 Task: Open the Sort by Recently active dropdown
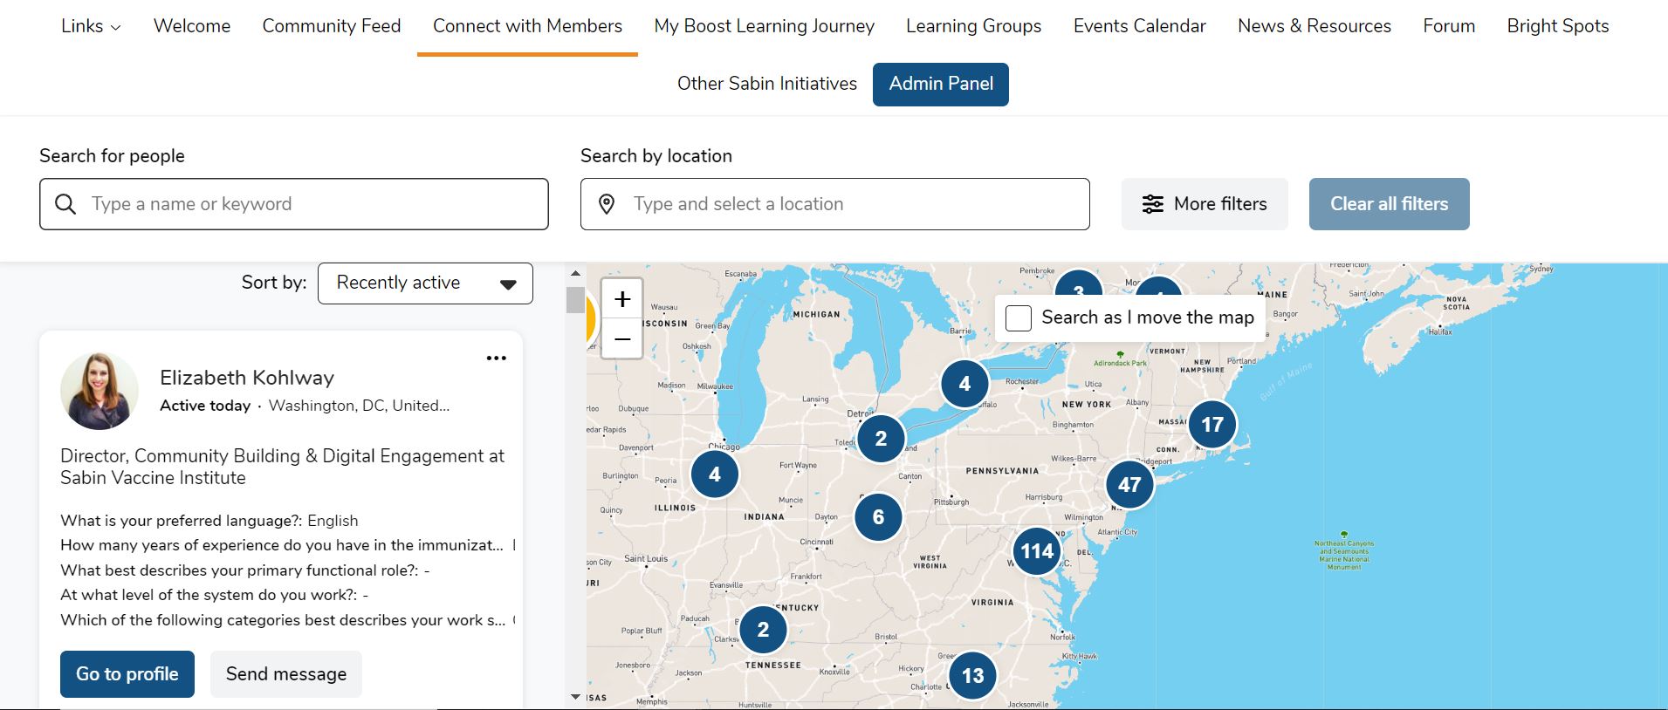pos(425,283)
